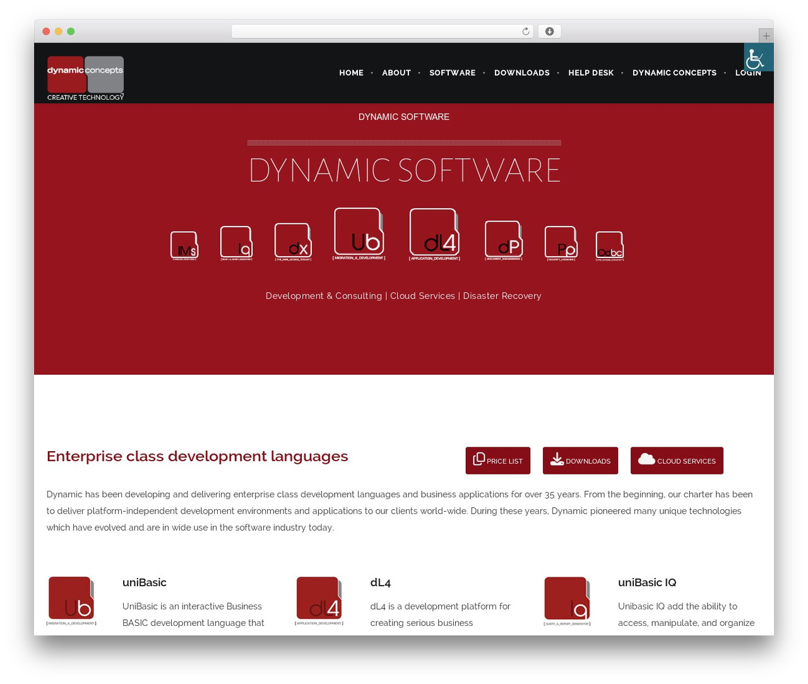This screenshot has height=684, width=808.
Task: Click the 'Enterprise class development languages' heading
Action: coord(198,456)
